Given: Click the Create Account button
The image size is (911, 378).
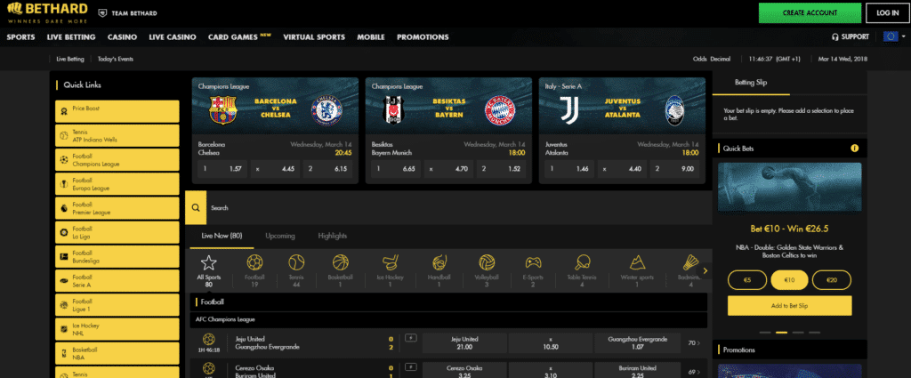Looking at the screenshot, I should point(810,12).
